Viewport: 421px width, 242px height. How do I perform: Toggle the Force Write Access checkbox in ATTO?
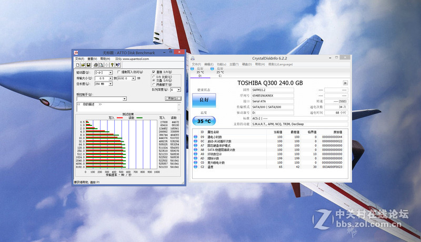point(119,72)
